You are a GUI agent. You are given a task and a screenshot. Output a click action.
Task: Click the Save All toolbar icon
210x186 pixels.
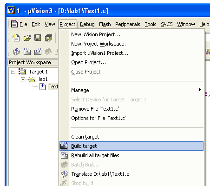point(48,38)
